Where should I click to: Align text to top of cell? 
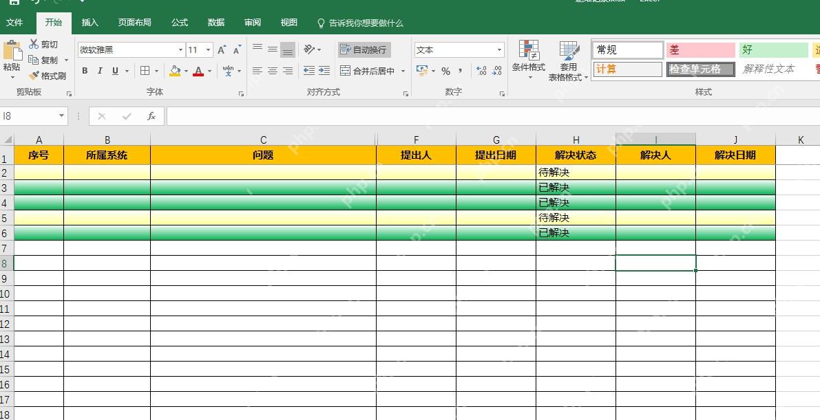click(x=257, y=49)
